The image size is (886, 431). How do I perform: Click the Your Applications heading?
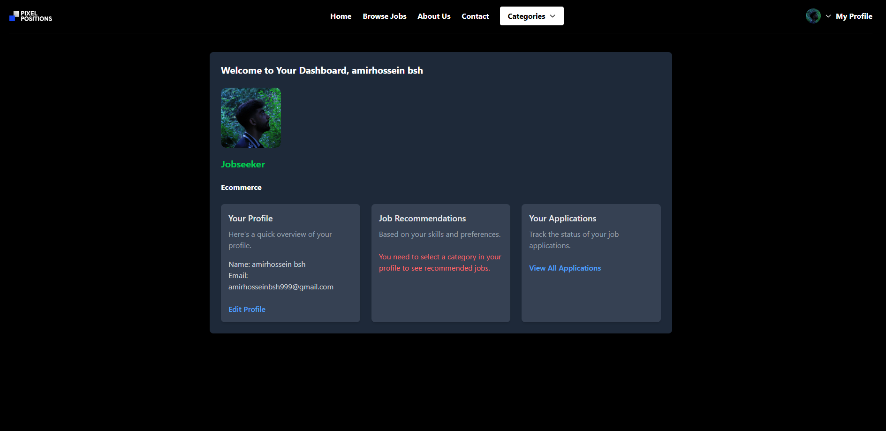562,218
